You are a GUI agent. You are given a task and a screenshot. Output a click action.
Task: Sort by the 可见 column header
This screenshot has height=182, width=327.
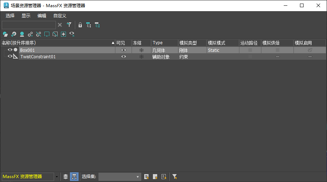(x=123, y=43)
